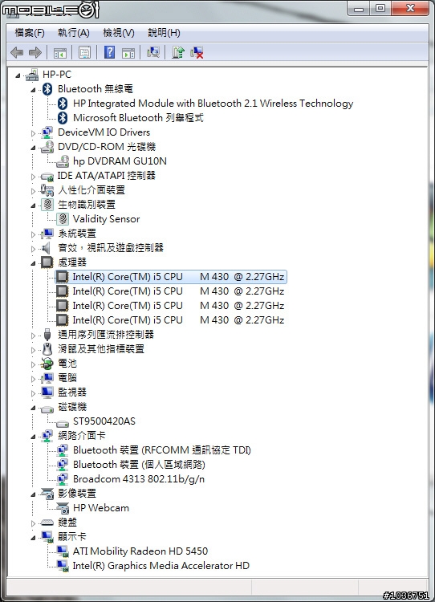
Task: Click the 鍵盤 keyboard icon
Action: [47, 523]
